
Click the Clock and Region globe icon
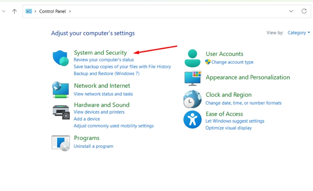[x=192, y=99]
